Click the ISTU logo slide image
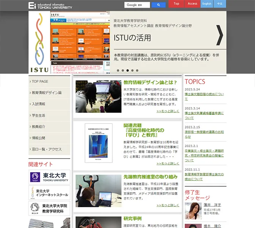Viewport: 255px width, 228px height. pos(39,42)
